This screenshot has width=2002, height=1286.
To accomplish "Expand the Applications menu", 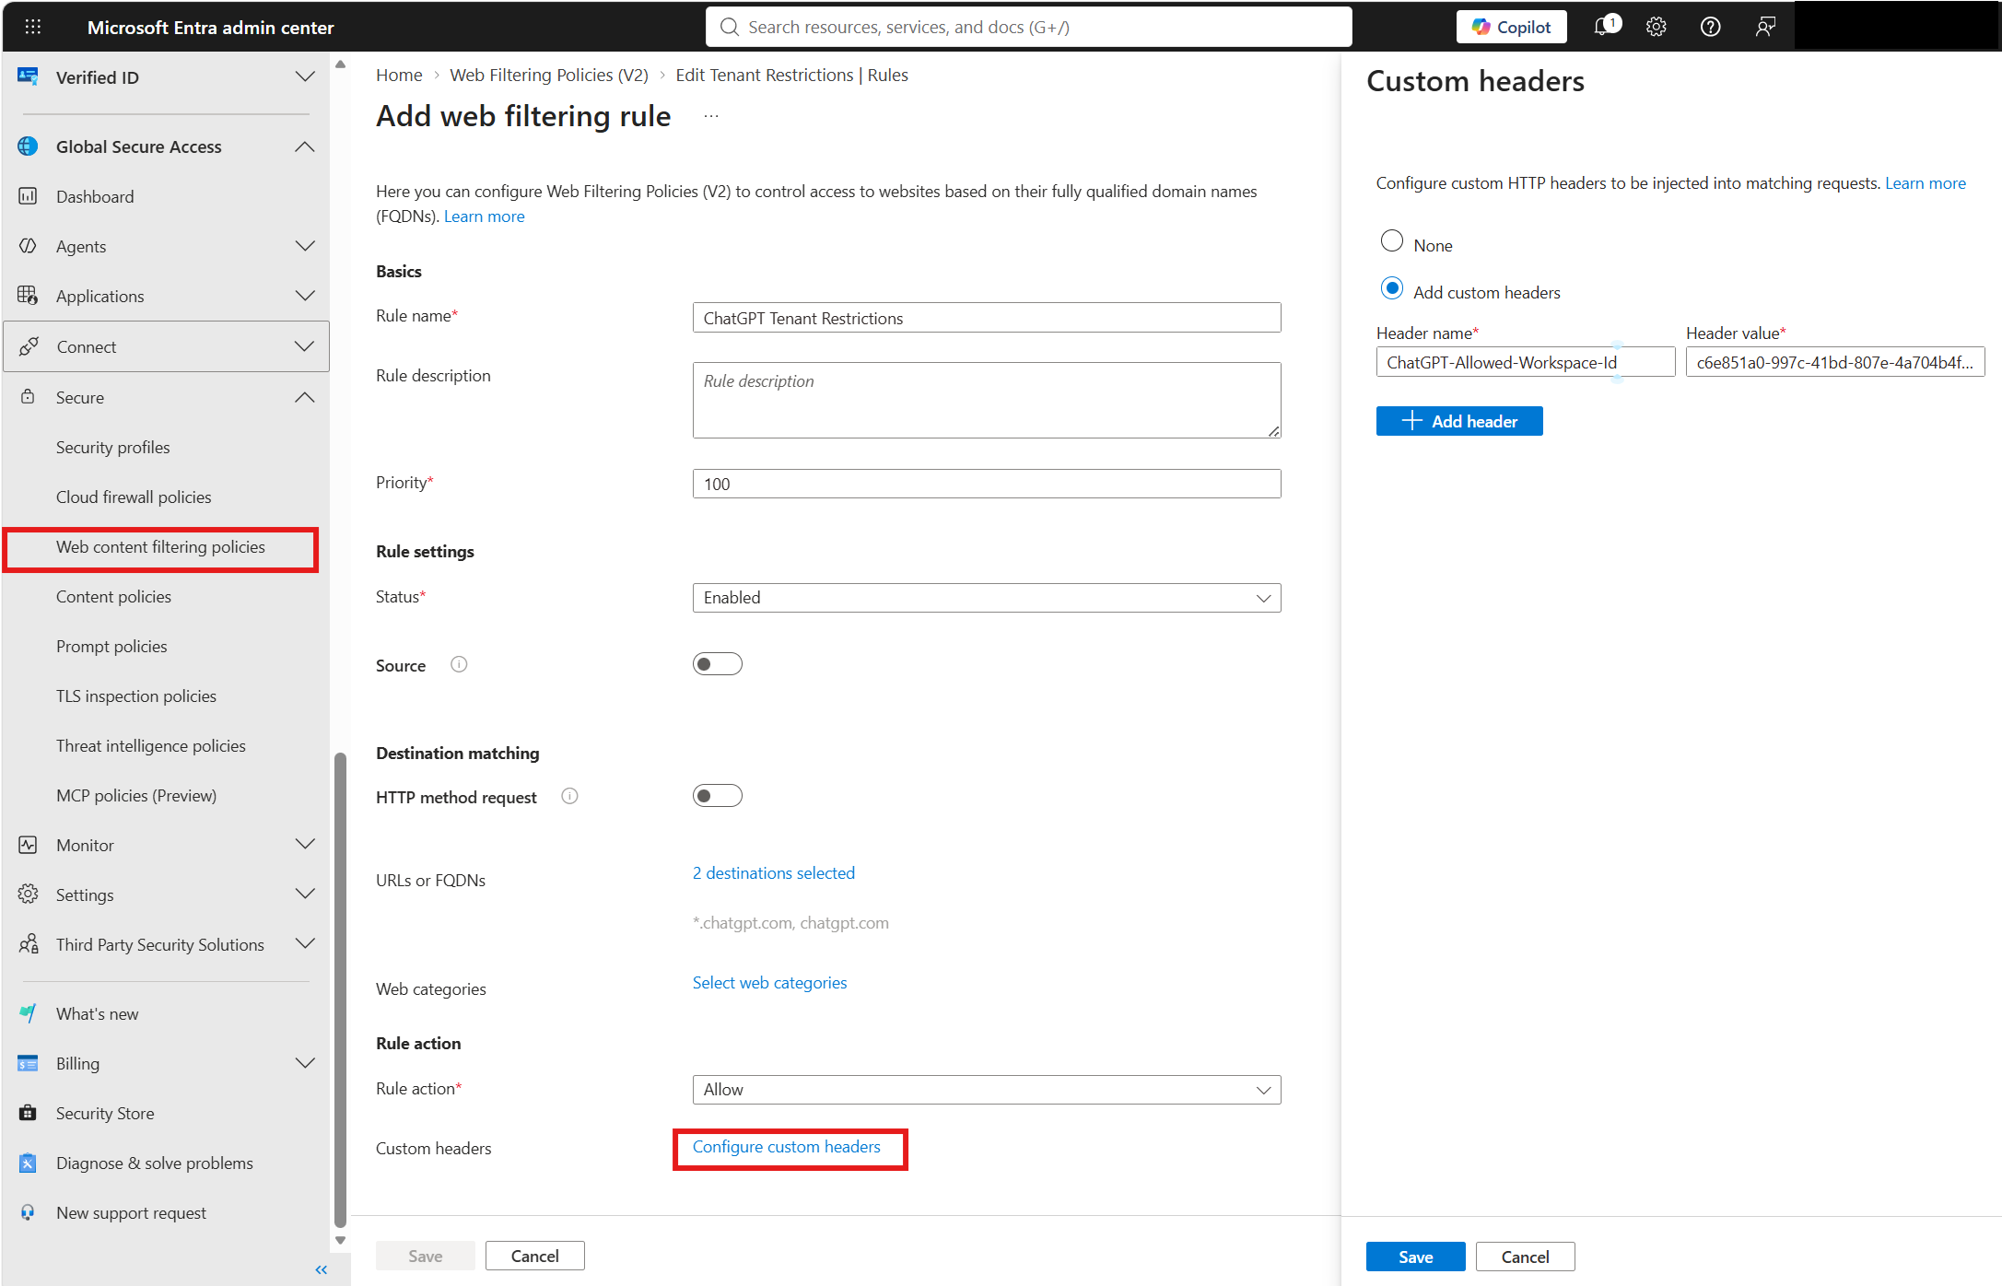I will (x=304, y=296).
